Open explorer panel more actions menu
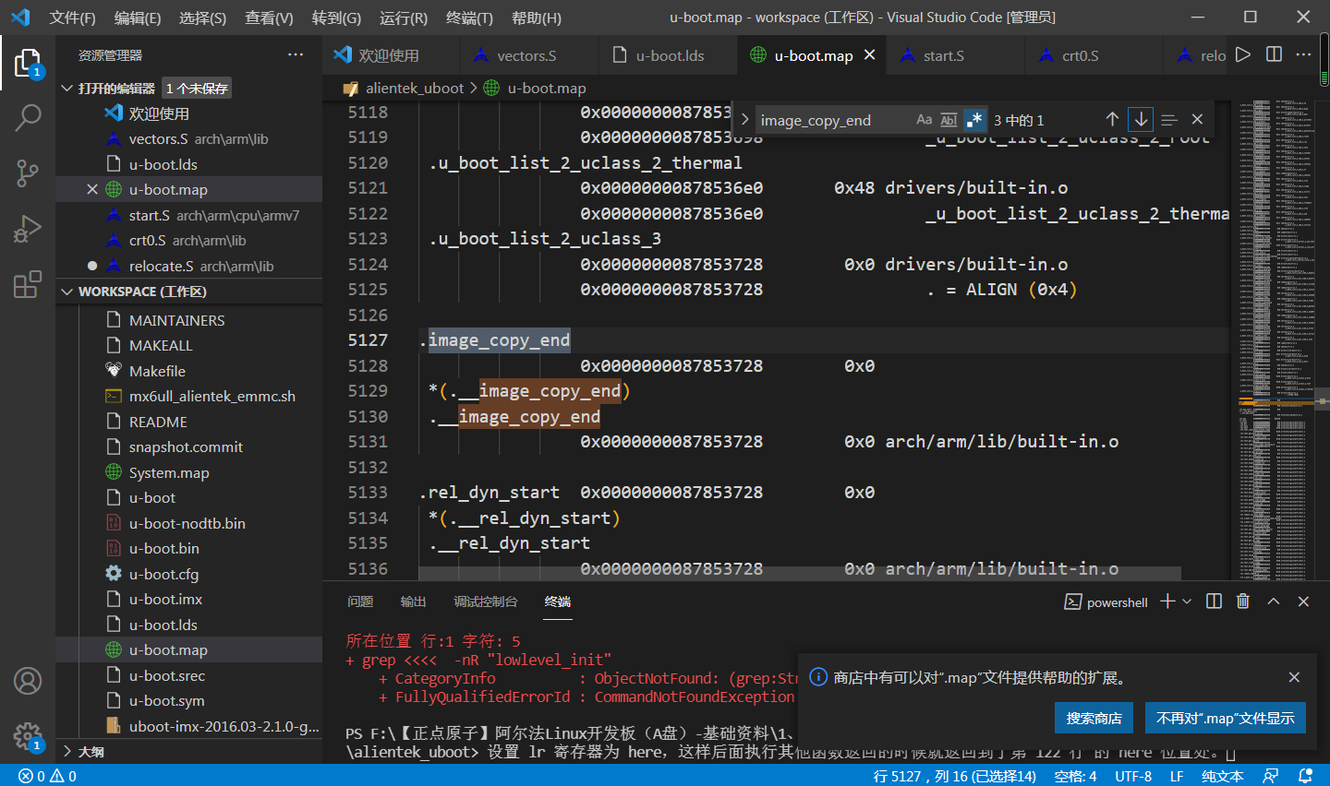 296,55
